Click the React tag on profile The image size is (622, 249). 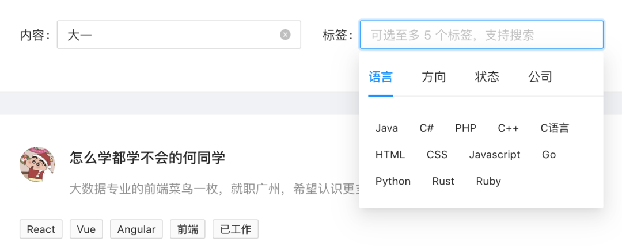pos(41,229)
